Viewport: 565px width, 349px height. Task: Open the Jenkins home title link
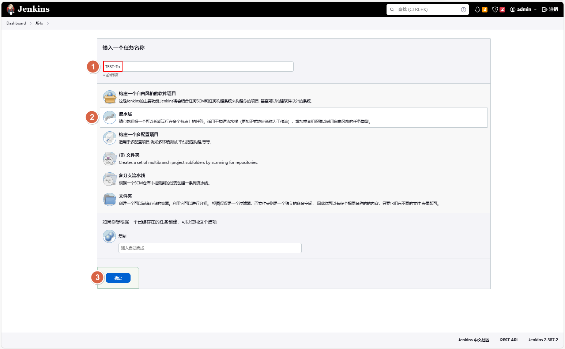coord(34,9)
